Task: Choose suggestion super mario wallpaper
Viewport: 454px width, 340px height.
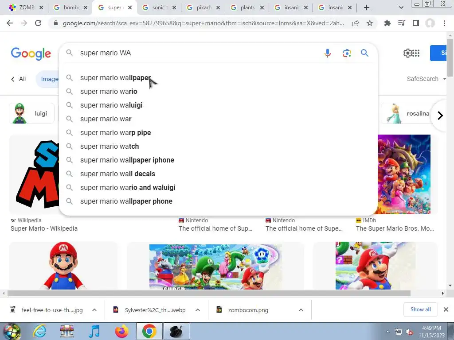Action: 218,78
